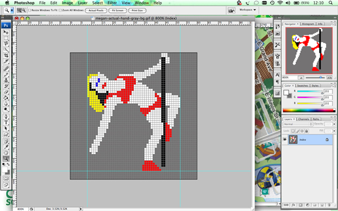This screenshot has height=211, width=338.
Task: Open the Workspace dropdown
Action: [248, 10]
